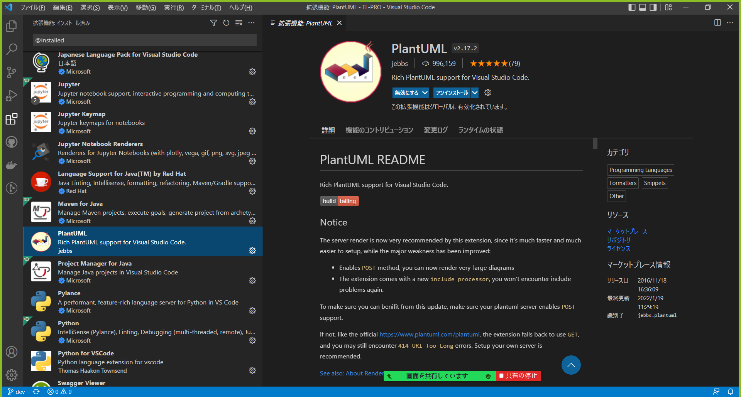Image resolution: width=741 pixels, height=397 pixels.
Task: Open the extensions filter funnel icon
Action: [213, 23]
